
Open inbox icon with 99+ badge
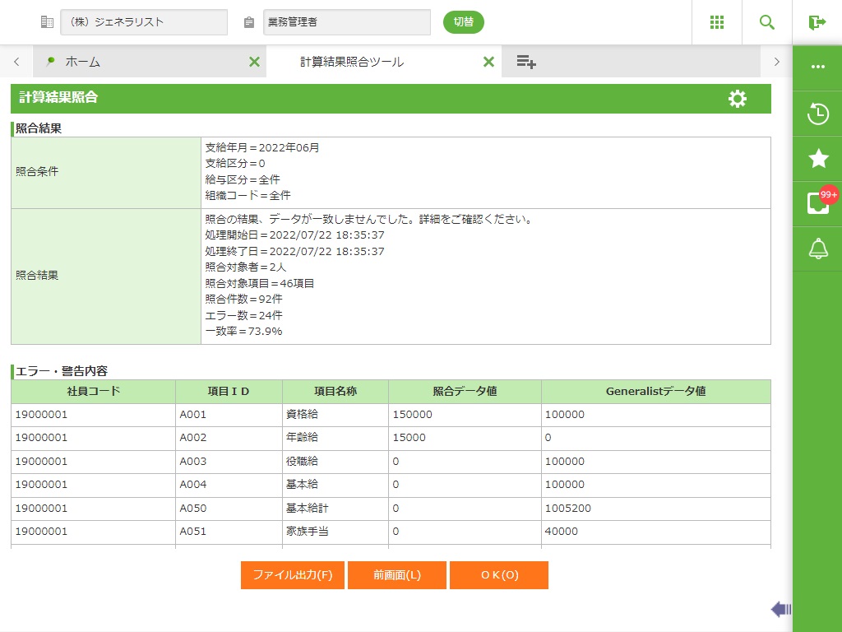817,202
